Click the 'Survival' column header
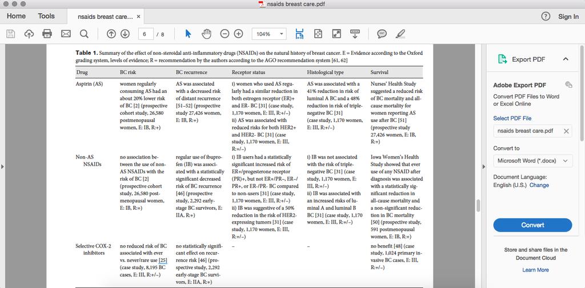Viewport: 585px width, 288px height. tap(379, 72)
